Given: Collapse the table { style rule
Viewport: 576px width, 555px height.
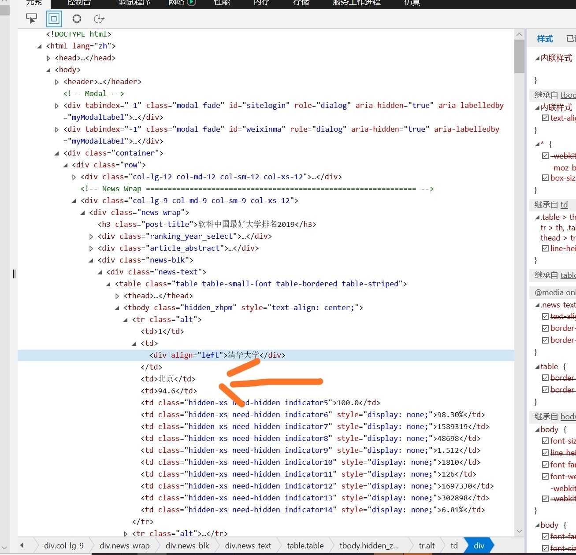Looking at the screenshot, I should (537, 366).
